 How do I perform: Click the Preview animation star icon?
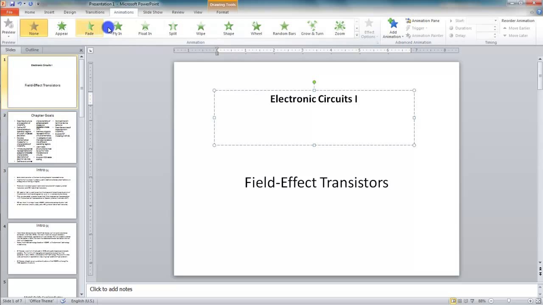[x=8, y=24]
